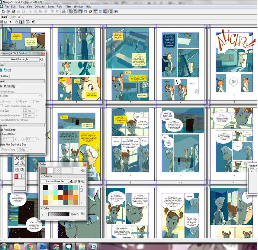Image resolution: width=258 pixels, height=250 pixels.
Task: Enable the Text checkbox
Action: tap(32, 102)
